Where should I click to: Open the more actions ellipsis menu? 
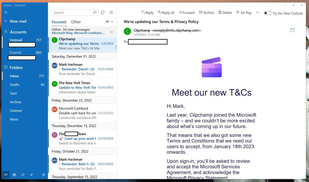pyautogui.click(x=257, y=12)
